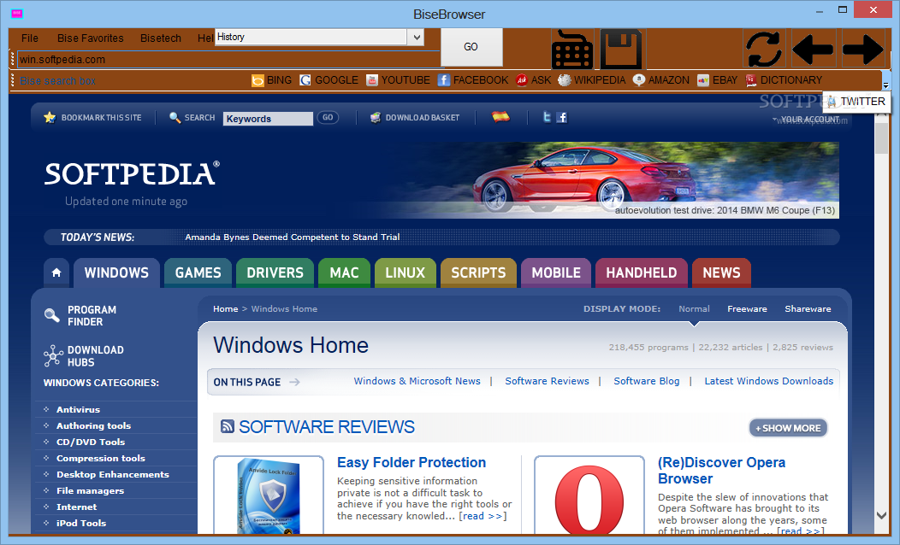Image resolution: width=900 pixels, height=545 pixels.
Task: Open Latest Windows Downloads link
Action: 768,381
